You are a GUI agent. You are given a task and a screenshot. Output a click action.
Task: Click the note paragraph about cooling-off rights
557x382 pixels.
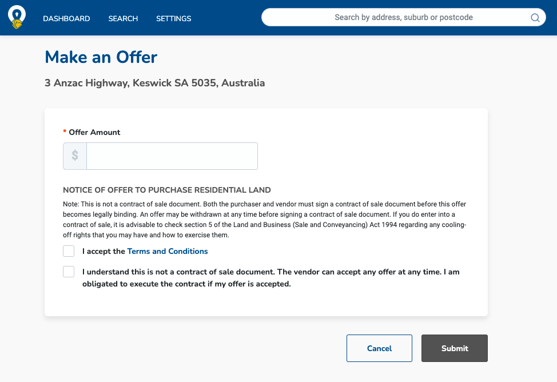[265, 220]
